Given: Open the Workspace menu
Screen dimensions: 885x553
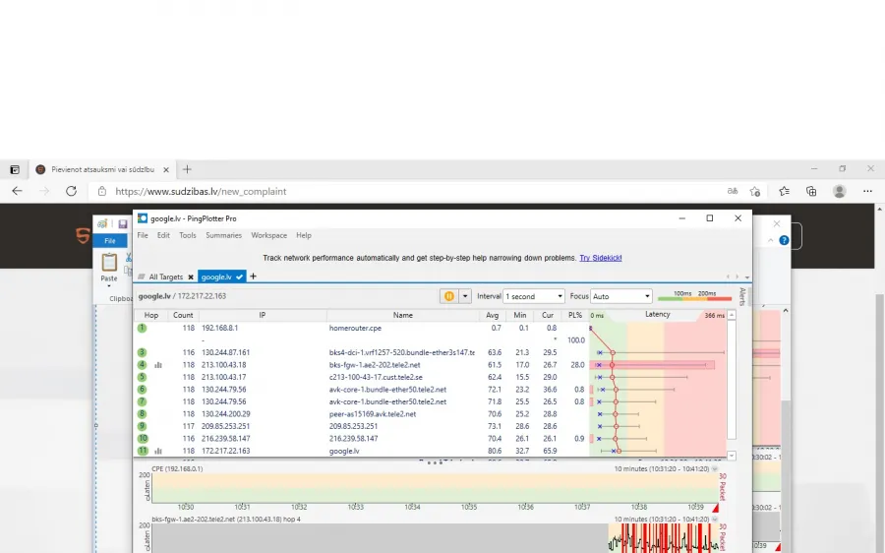Looking at the screenshot, I should (268, 235).
